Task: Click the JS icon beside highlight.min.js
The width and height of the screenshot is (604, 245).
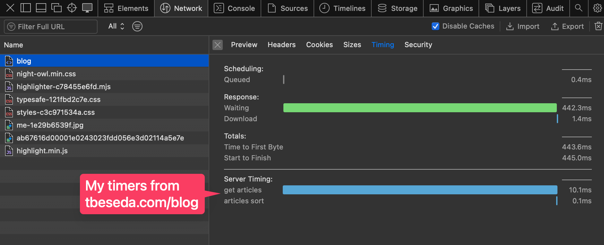Action: (9, 151)
